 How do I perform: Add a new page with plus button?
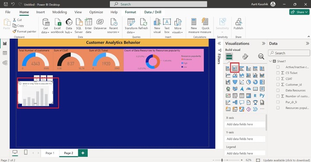[x=83, y=153]
